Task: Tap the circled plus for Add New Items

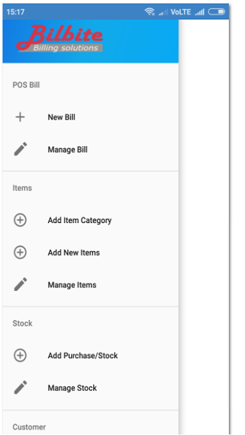Action: 20,253
